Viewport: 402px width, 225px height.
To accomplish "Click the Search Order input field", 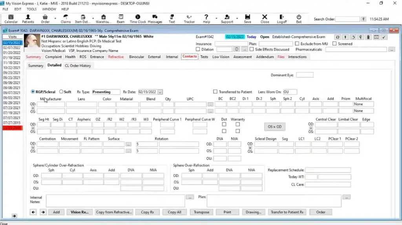I will coord(347,19).
